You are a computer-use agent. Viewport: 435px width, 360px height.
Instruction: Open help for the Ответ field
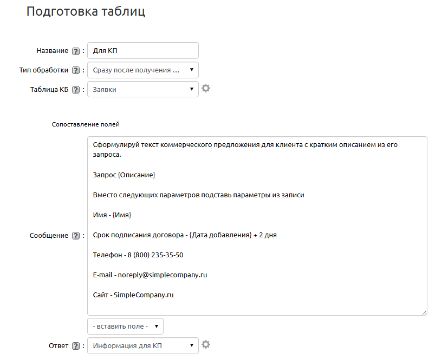tap(76, 346)
